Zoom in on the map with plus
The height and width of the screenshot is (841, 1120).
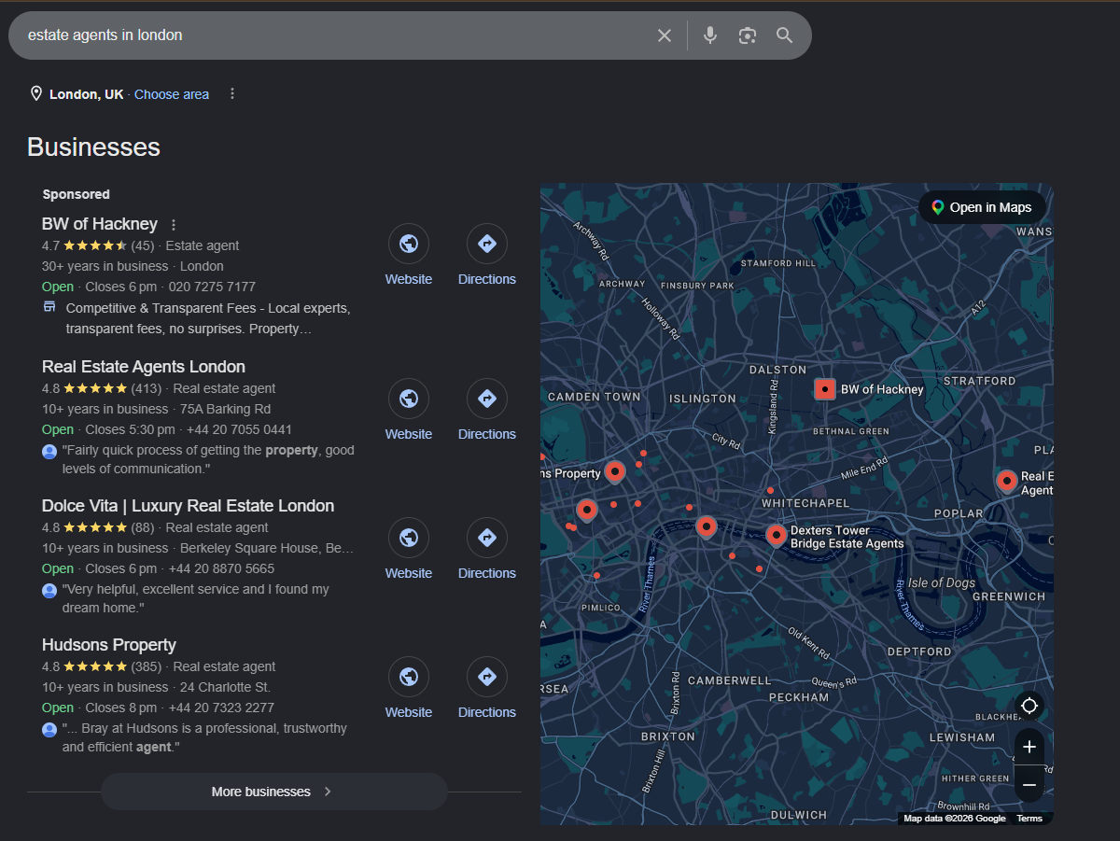(x=1029, y=747)
